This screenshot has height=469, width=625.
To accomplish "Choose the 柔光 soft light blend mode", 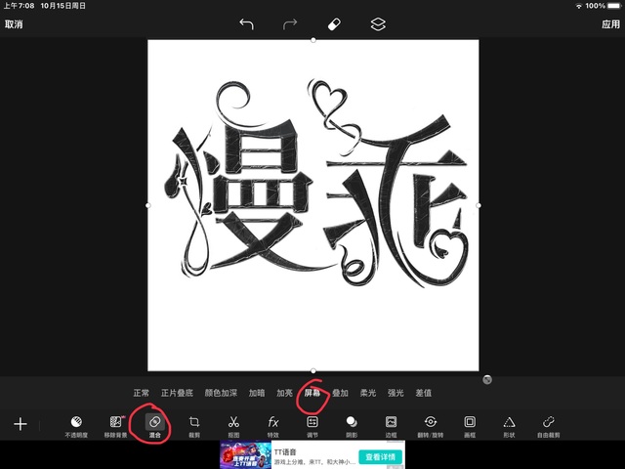I will point(368,393).
